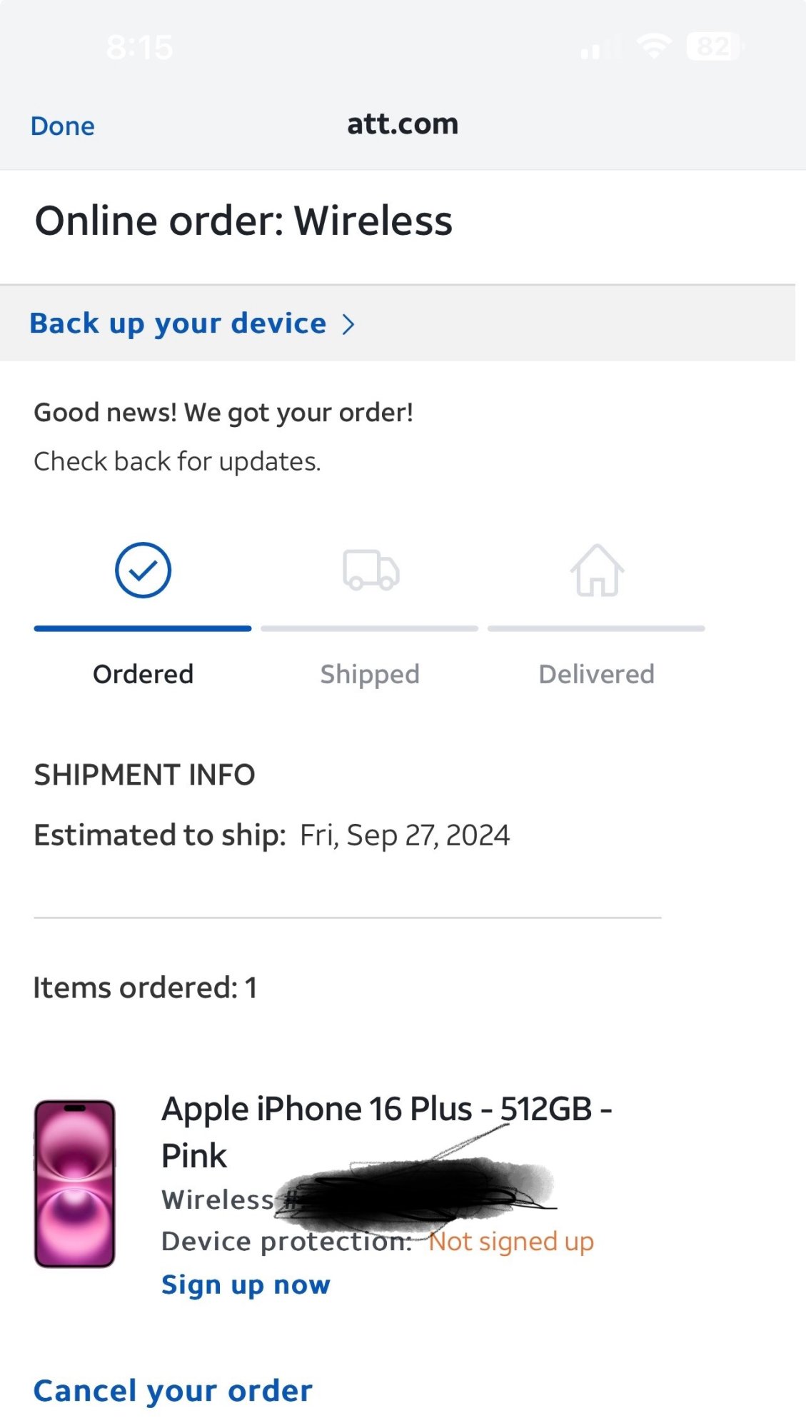Open the Back up your device link
Viewport: 806px width, 1428px height.
point(178,323)
